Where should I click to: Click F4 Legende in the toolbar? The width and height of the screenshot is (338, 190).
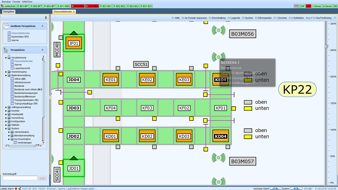[234, 18]
